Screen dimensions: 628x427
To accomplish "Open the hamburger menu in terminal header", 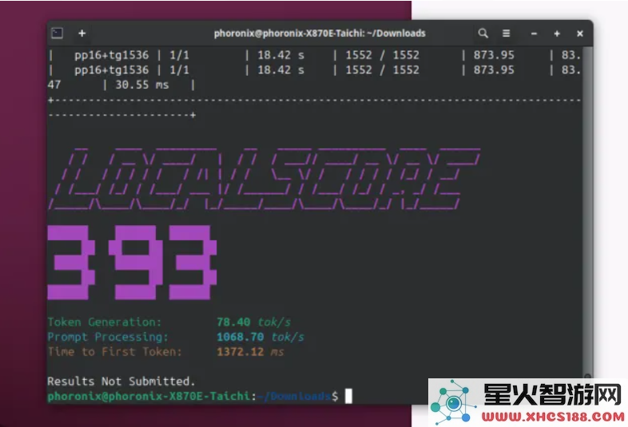I will [507, 34].
